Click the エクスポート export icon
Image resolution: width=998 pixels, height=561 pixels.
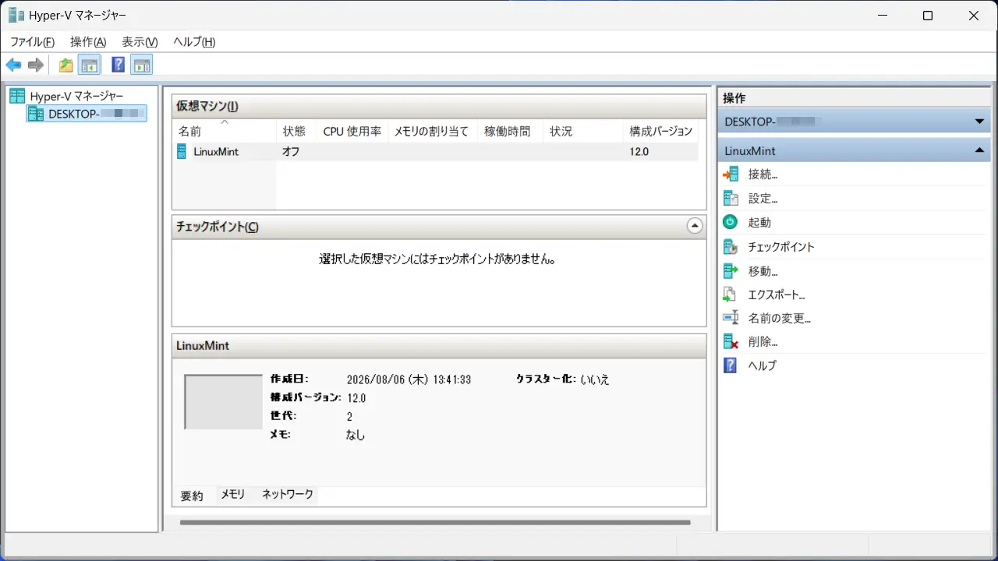pyautogui.click(x=731, y=295)
